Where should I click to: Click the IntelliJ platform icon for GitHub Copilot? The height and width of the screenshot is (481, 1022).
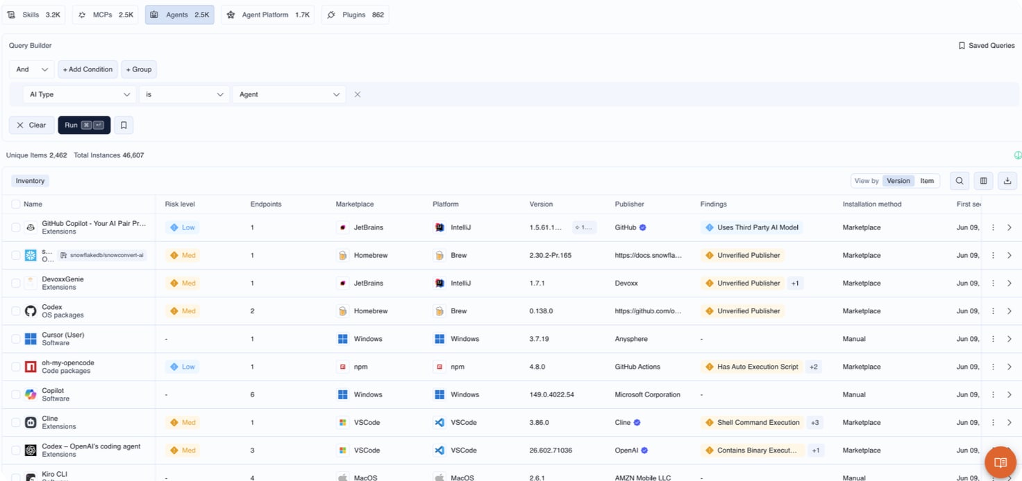tap(439, 227)
